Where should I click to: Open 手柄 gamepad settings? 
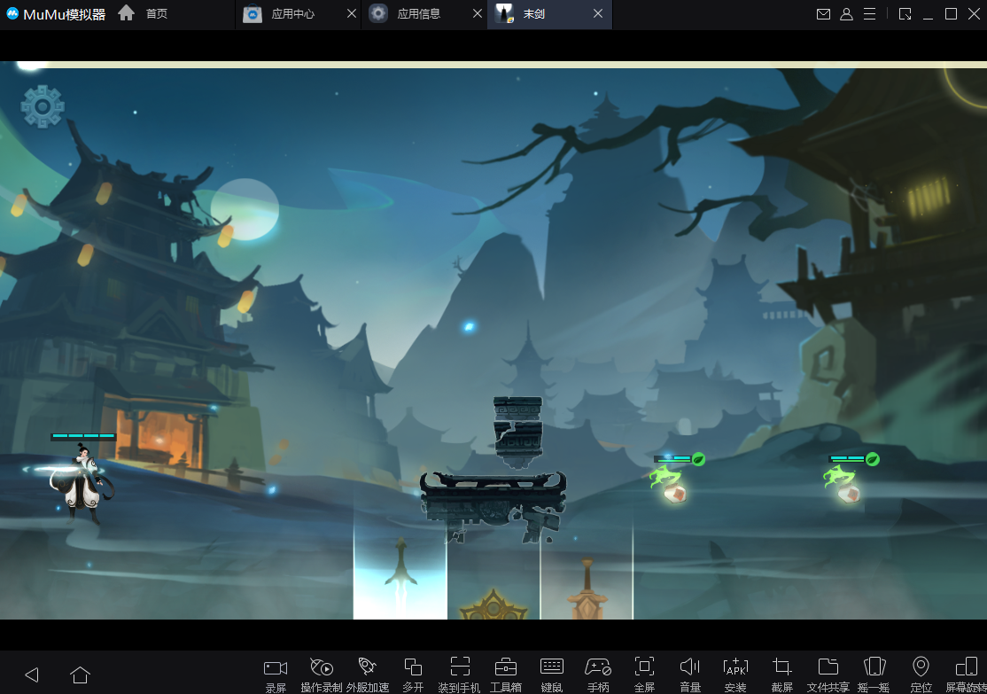point(598,675)
